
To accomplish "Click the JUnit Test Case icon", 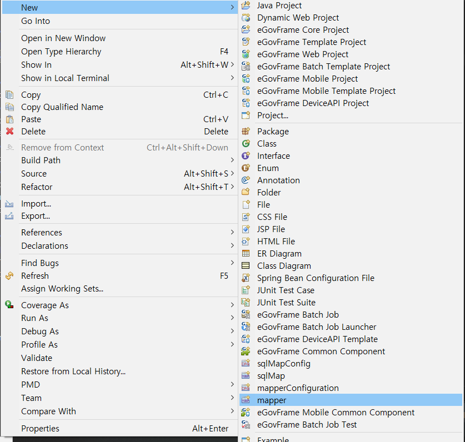I will (246, 290).
